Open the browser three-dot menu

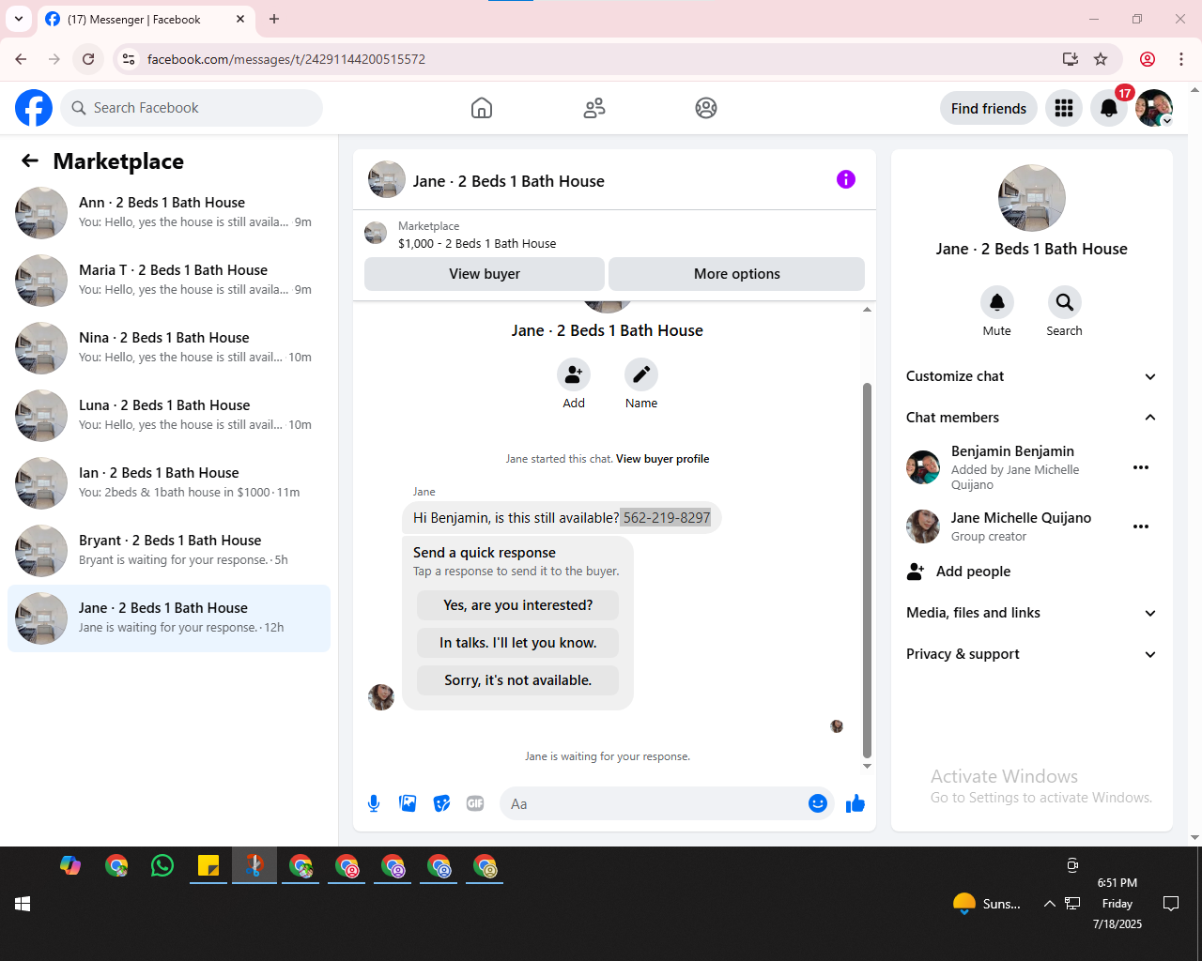1181,59
